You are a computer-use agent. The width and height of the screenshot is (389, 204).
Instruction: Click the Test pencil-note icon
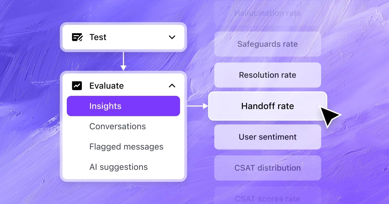click(77, 37)
